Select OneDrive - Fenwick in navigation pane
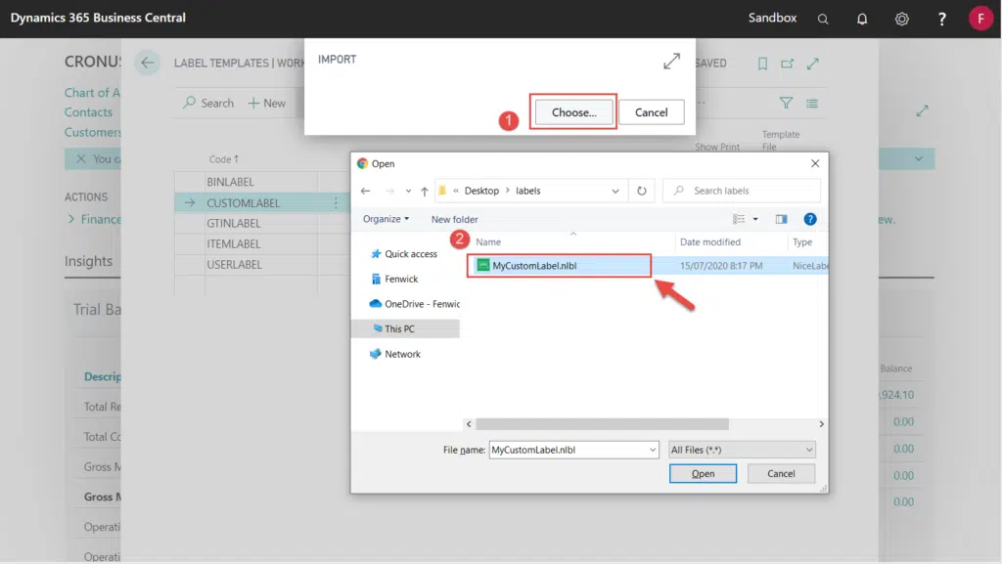 415,304
